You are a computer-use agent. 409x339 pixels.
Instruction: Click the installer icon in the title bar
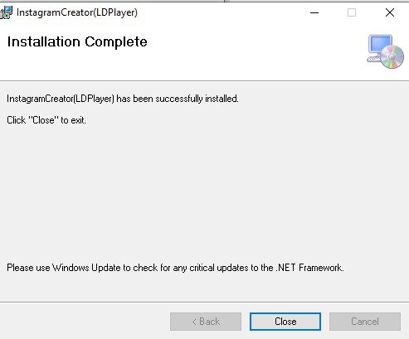(x=6, y=12)
